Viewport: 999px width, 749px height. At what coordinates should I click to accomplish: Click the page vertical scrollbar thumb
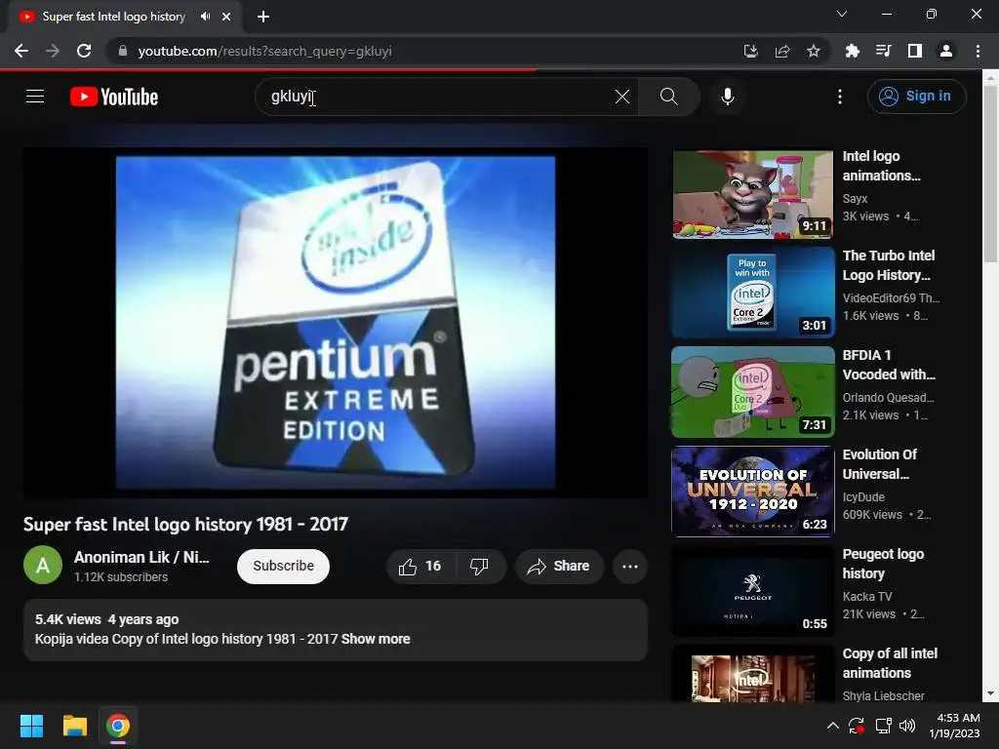tap(989, 174)
